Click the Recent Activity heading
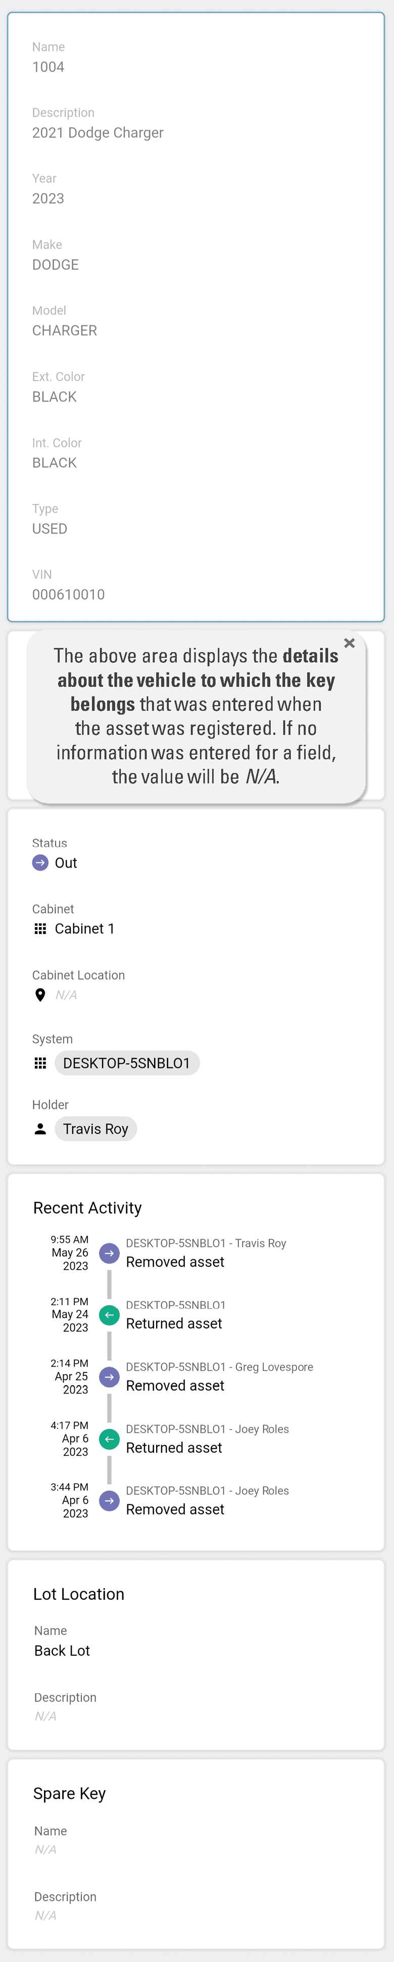 tap(88, 1207)
